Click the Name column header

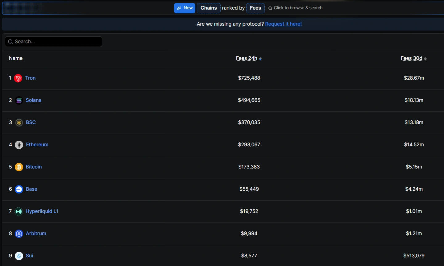point(16,58)
